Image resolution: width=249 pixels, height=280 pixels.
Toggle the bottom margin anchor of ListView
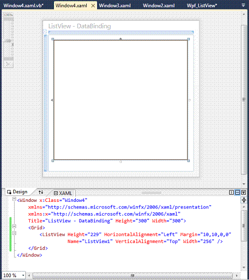point(121,162)
